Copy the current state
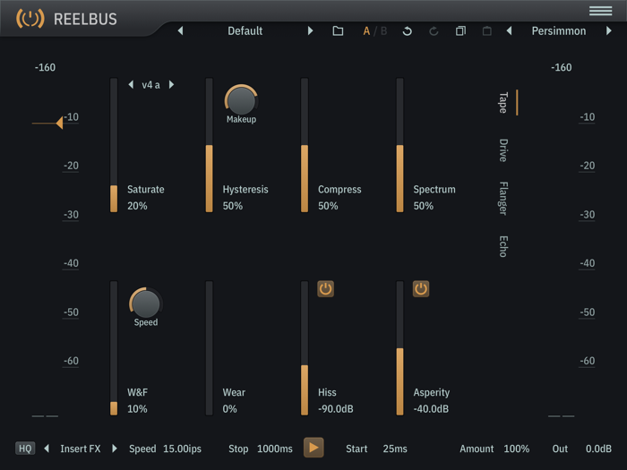The image size is (627, 470). (x=460, y=30)
